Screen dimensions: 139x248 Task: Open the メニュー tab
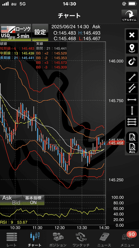tap(127, 239)
